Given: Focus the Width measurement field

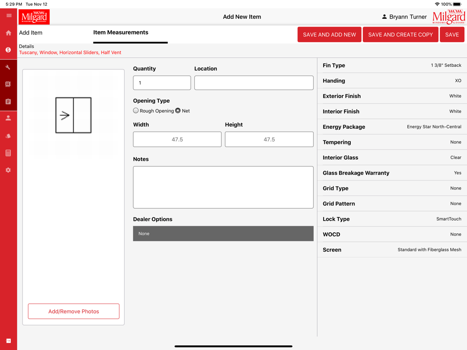Looking at the screenshot, I should (x=177, y=139).
